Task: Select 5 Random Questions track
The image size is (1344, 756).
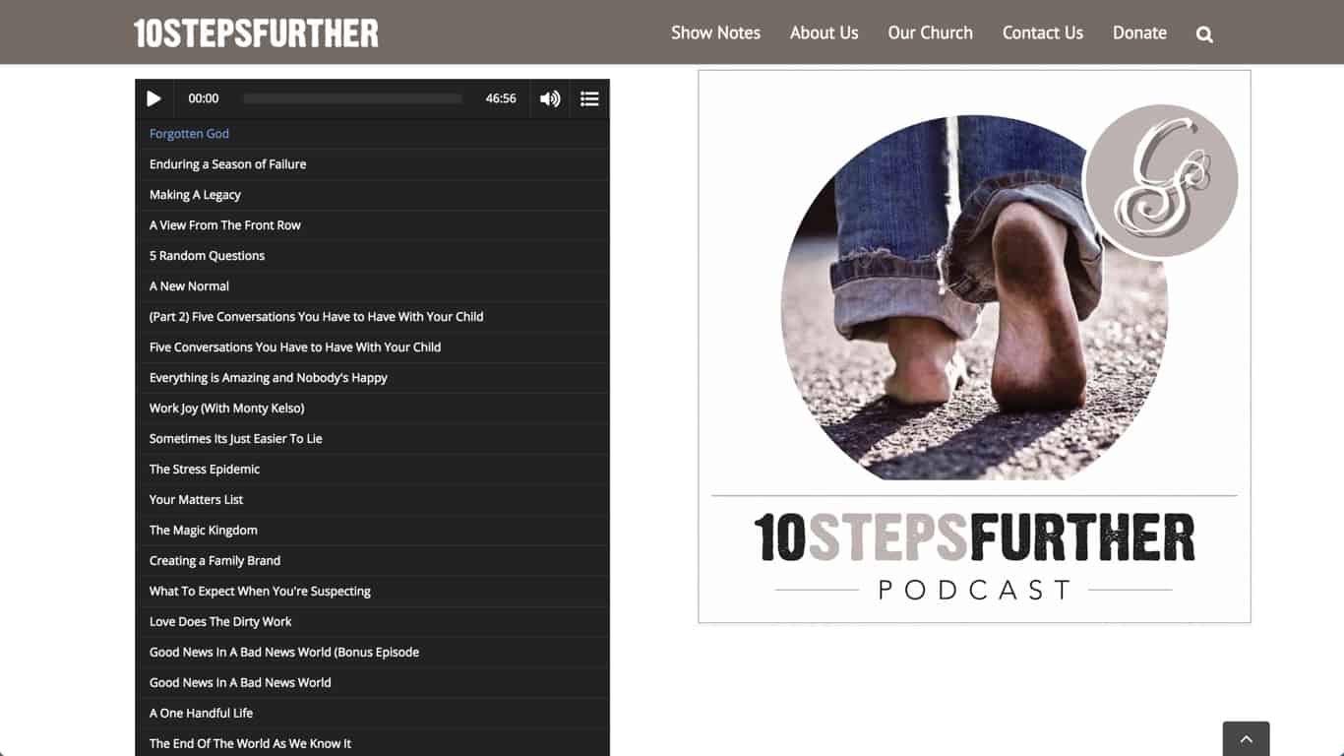Action: point(372,256)
